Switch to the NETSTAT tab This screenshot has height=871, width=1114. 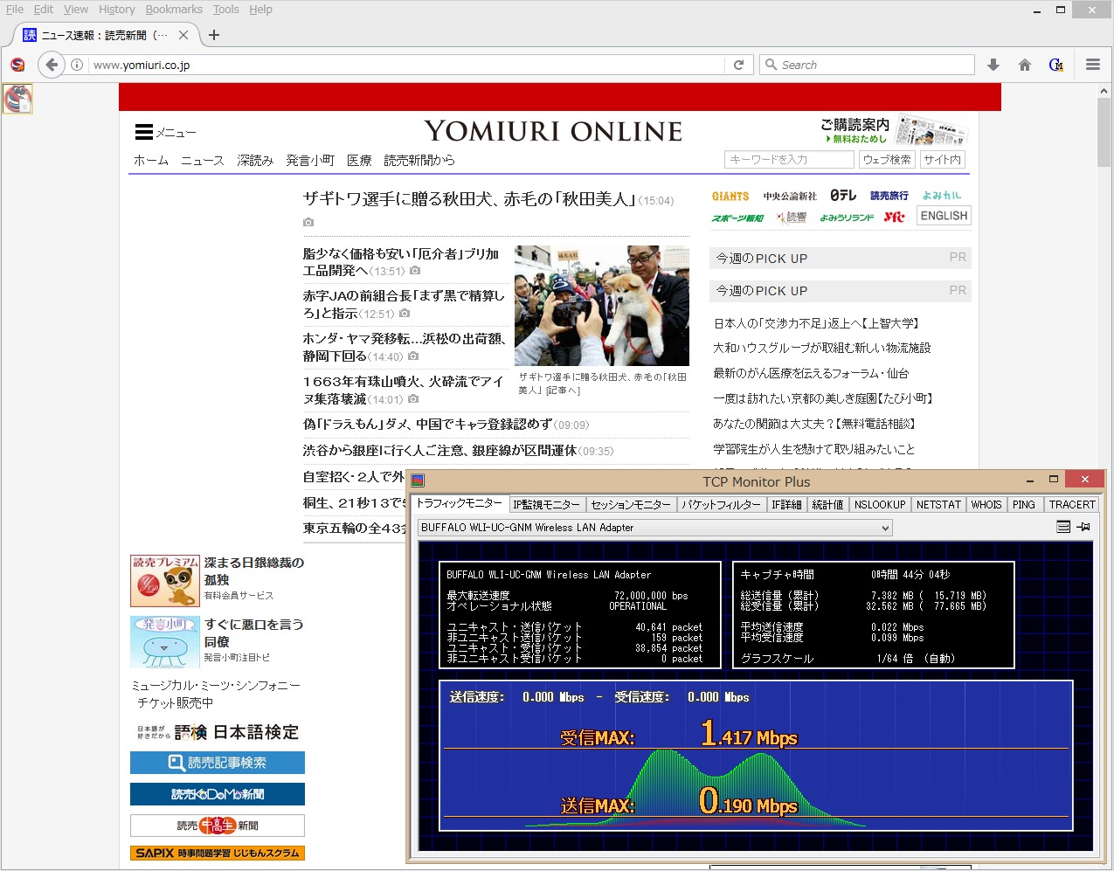938,504
